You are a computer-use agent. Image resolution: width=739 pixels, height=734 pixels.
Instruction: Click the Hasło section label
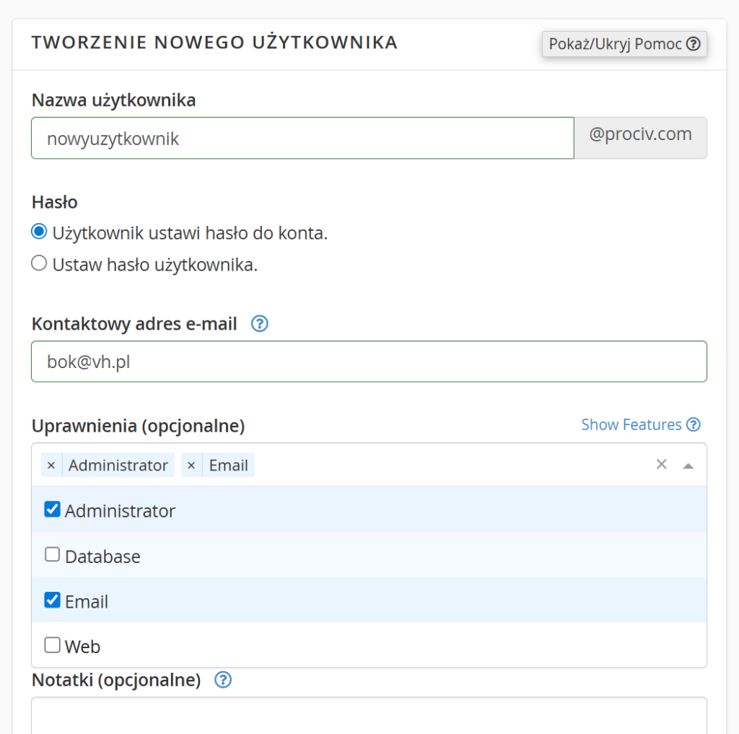coord(55,202)
